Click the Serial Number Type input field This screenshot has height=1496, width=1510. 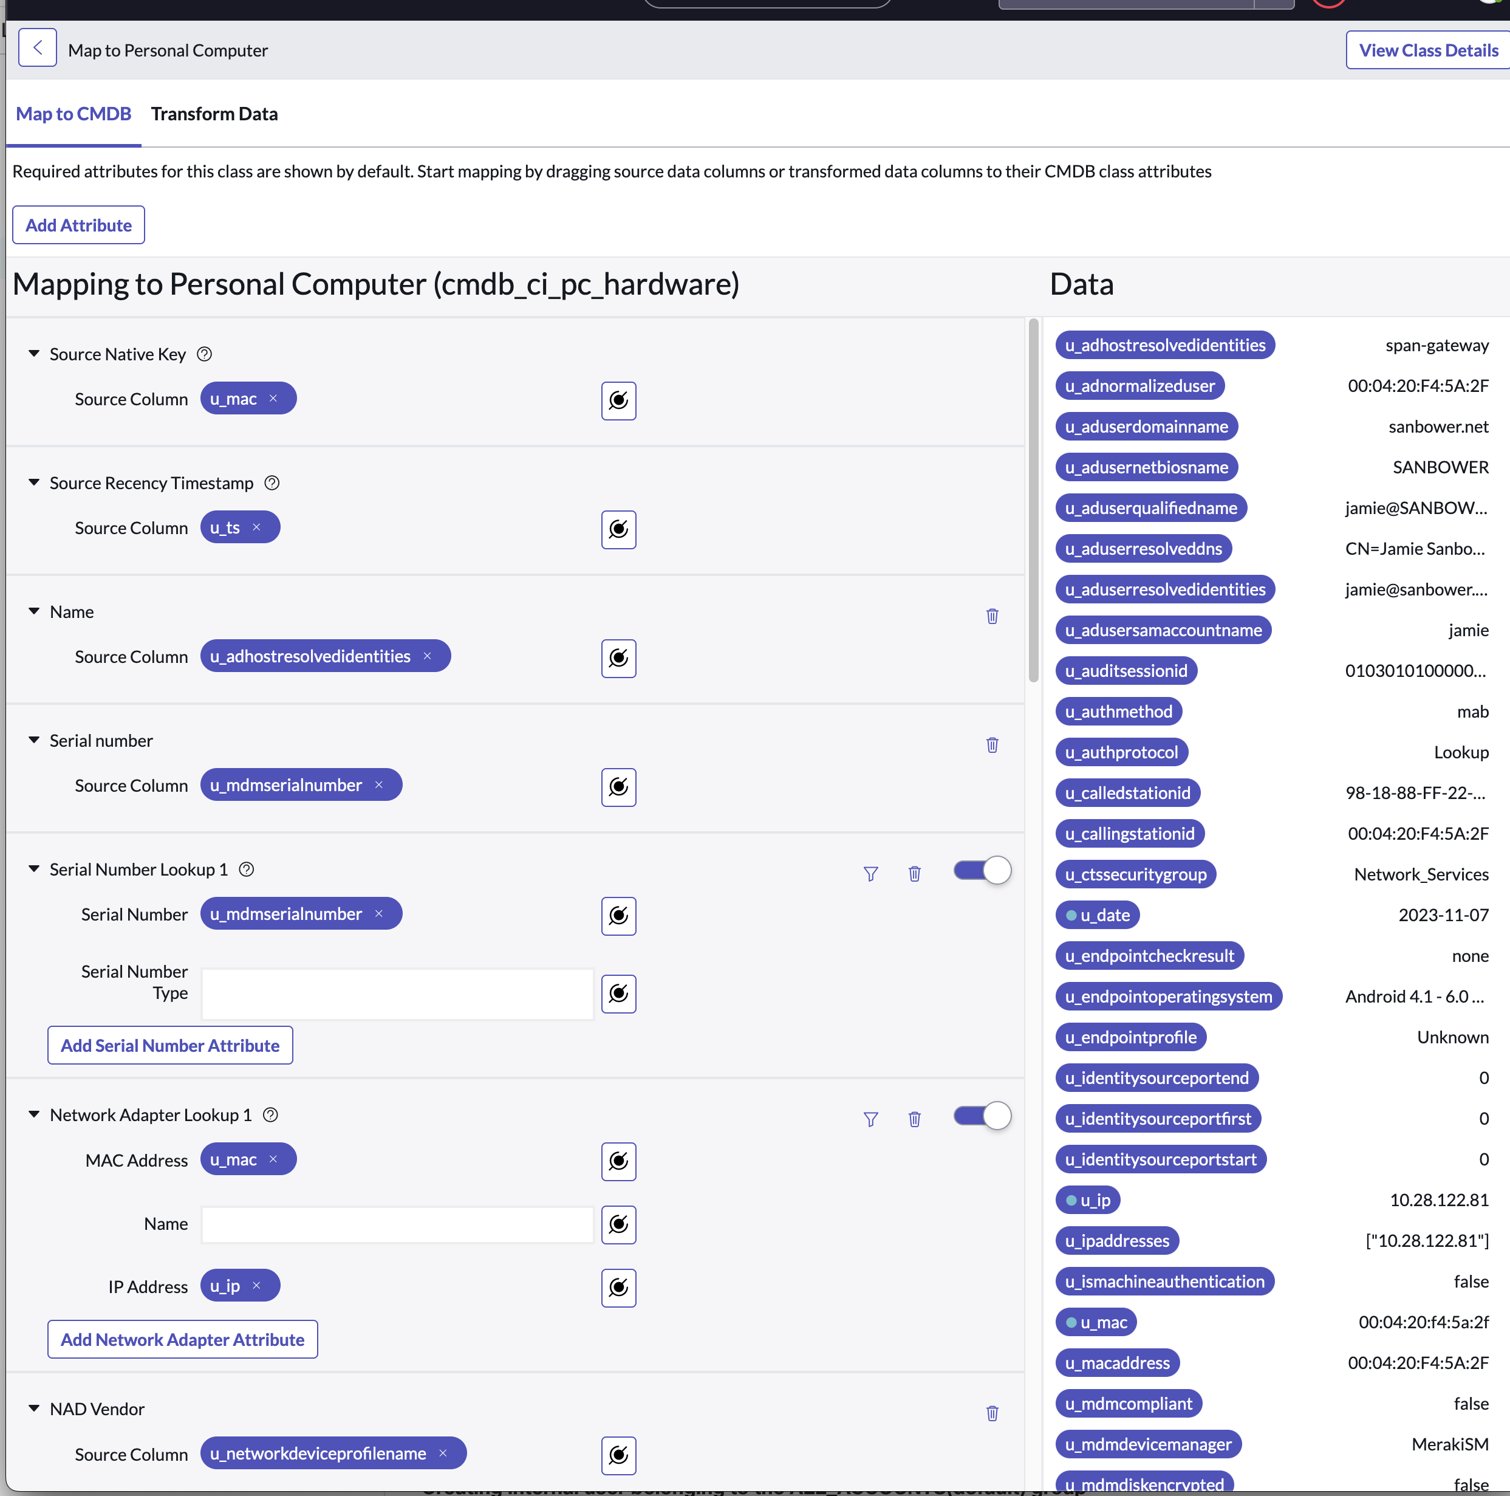397,993
